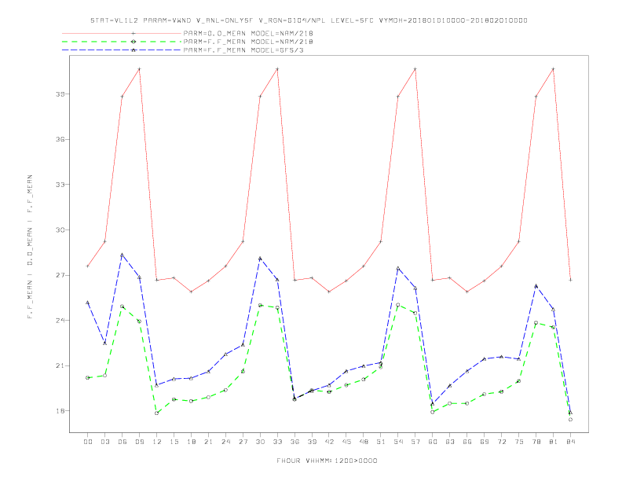622x481 pixels.
Task: Click x-axis forecast hour label 60
Action: [x=433, y=442]
